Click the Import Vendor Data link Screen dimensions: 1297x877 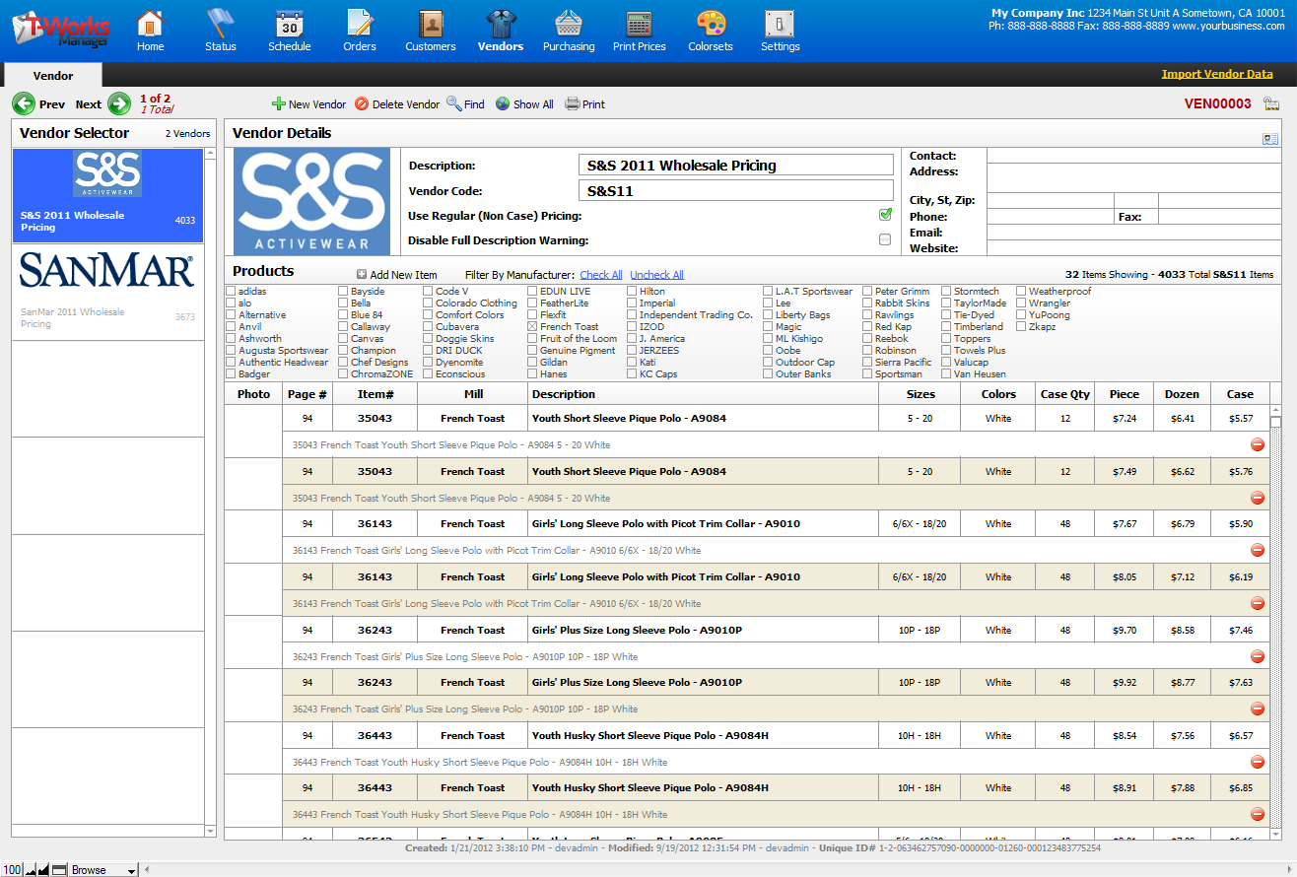tap(1217, 74)
